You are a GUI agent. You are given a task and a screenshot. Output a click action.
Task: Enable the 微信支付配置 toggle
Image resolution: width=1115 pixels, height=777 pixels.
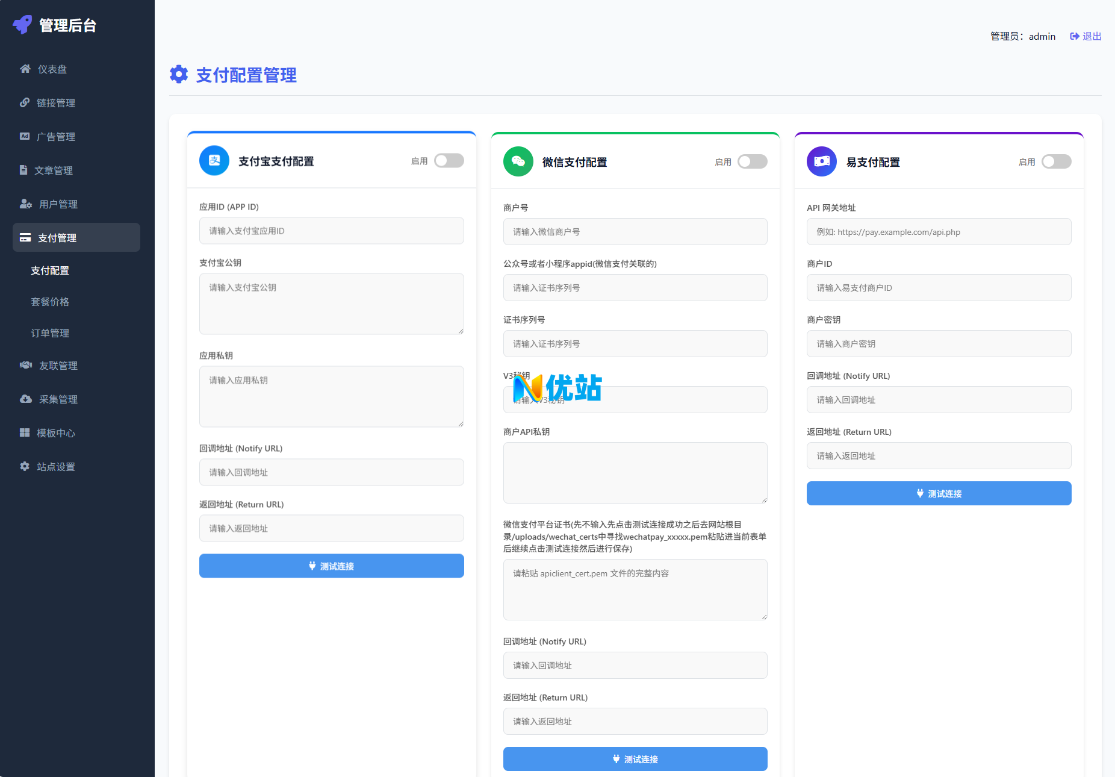(x=752, y=161)
